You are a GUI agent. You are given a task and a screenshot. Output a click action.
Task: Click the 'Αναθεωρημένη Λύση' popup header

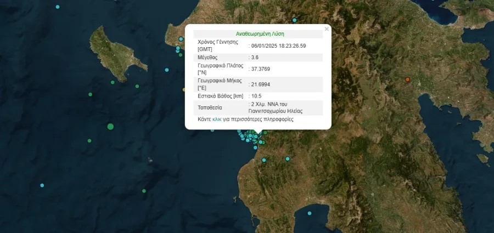tap(260, 33)
